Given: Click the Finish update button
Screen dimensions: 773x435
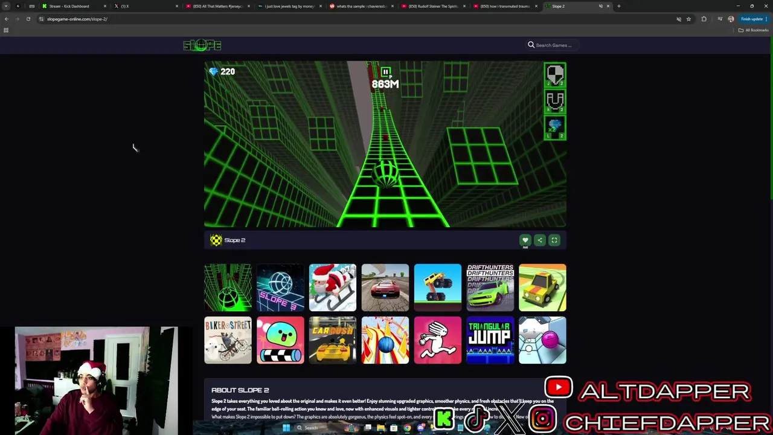Looking at the screenshot, I should pyautogui.click(x=754, y=19).
